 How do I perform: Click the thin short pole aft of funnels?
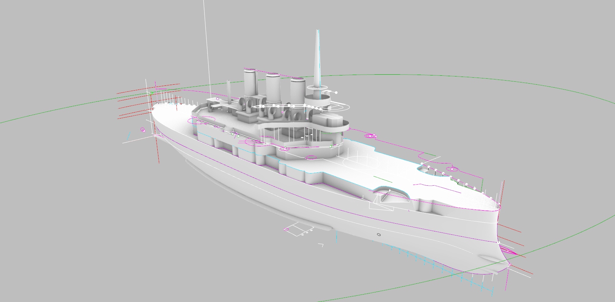click(x=229, y=91)
